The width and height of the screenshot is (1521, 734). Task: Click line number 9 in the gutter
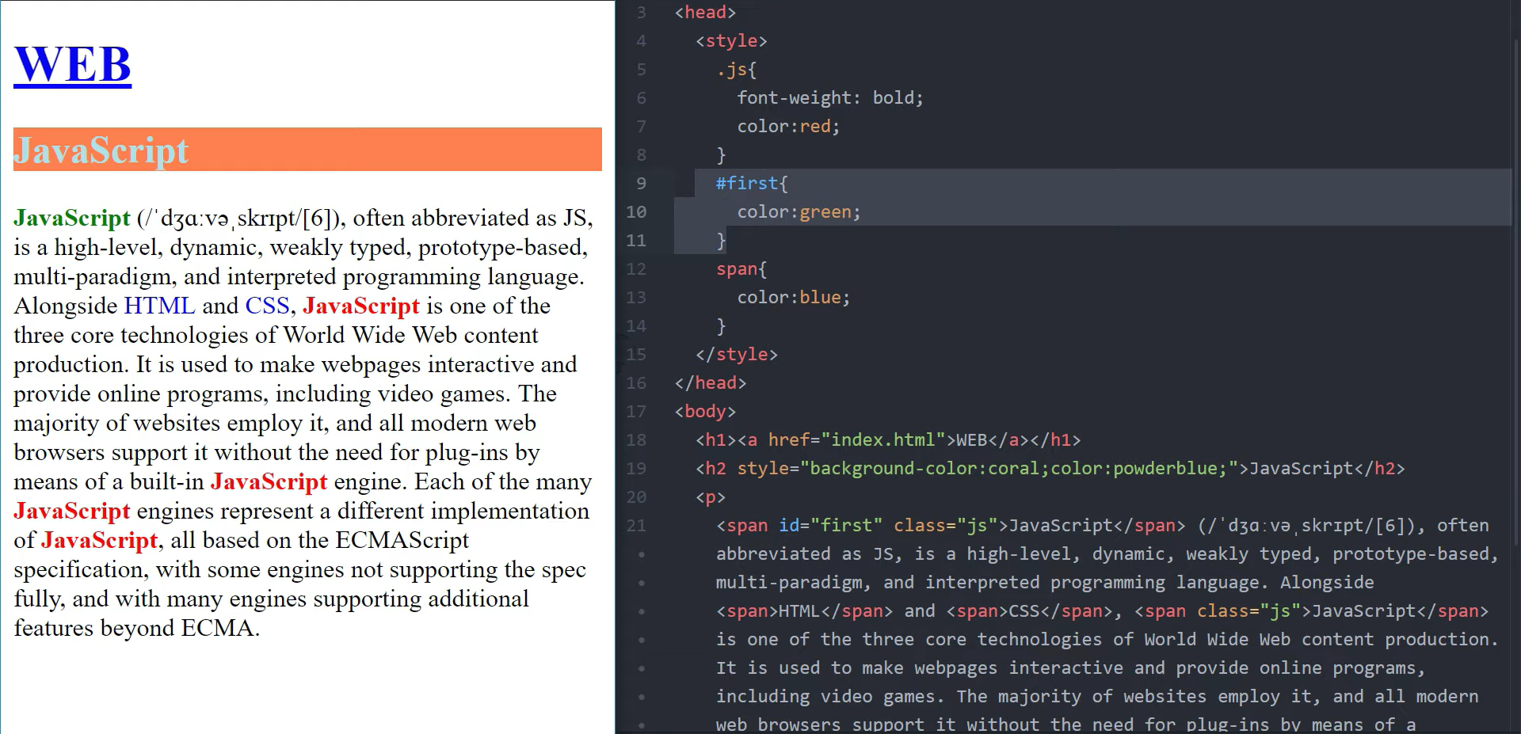[x=641, y=184]
